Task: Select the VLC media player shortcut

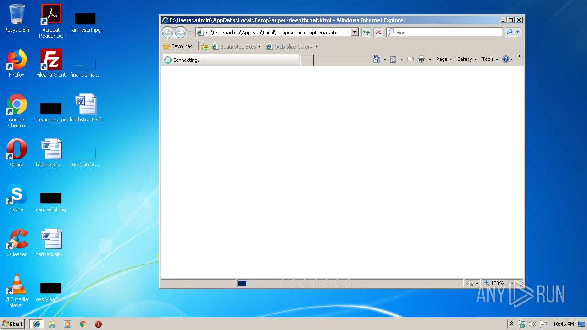Action: click(x=17, y=291)
